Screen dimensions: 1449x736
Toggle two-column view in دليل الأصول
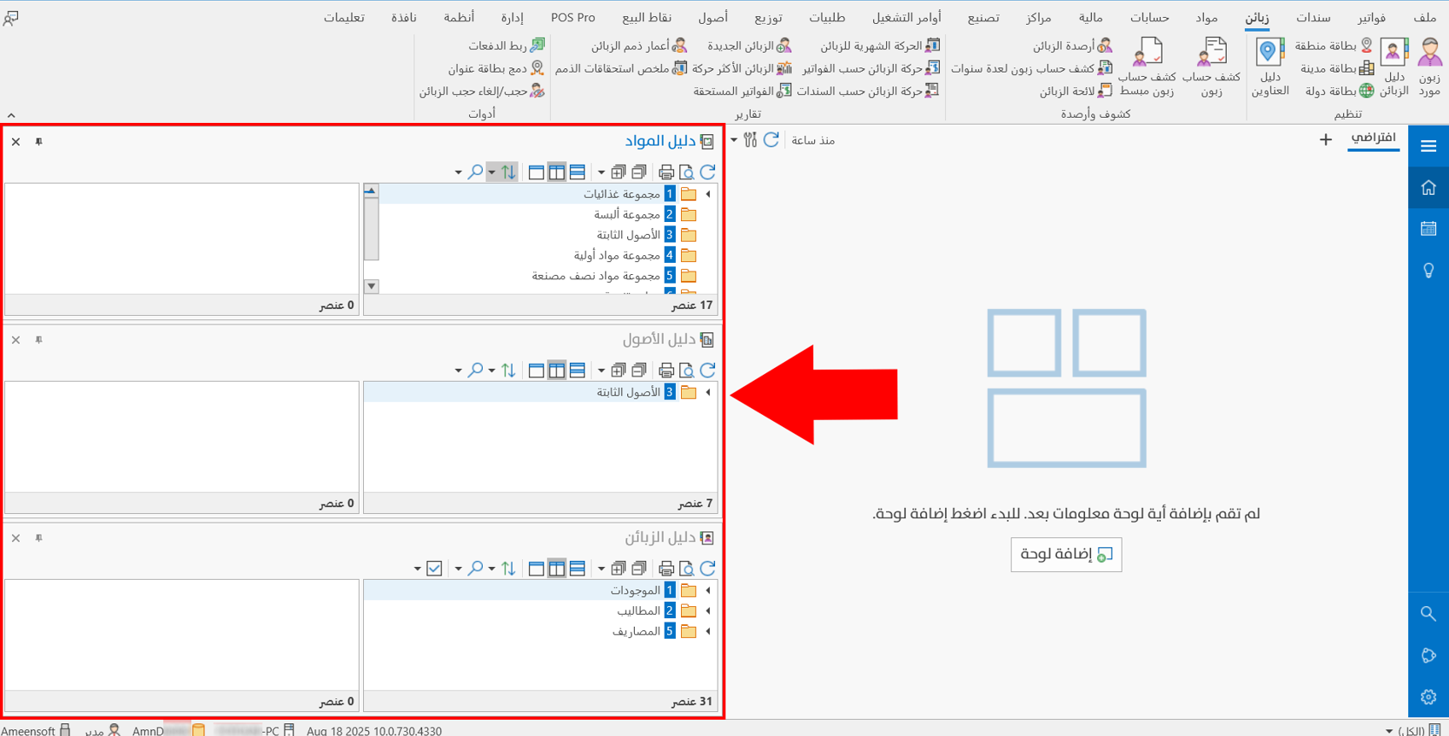coord(557,371)
